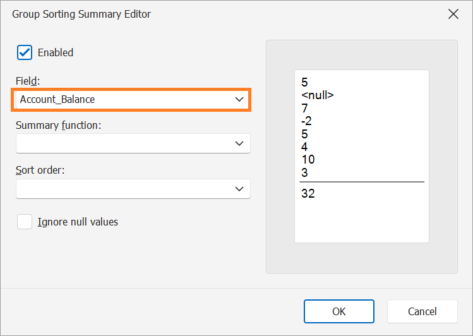Click the Sort order label

(x=40, y=170)
